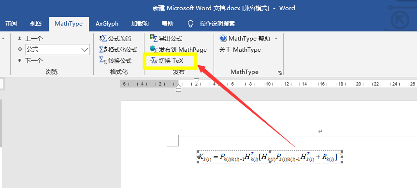Go to next equation (下一个)
This screenshot has height=188, width=417.
pos(30,60)
